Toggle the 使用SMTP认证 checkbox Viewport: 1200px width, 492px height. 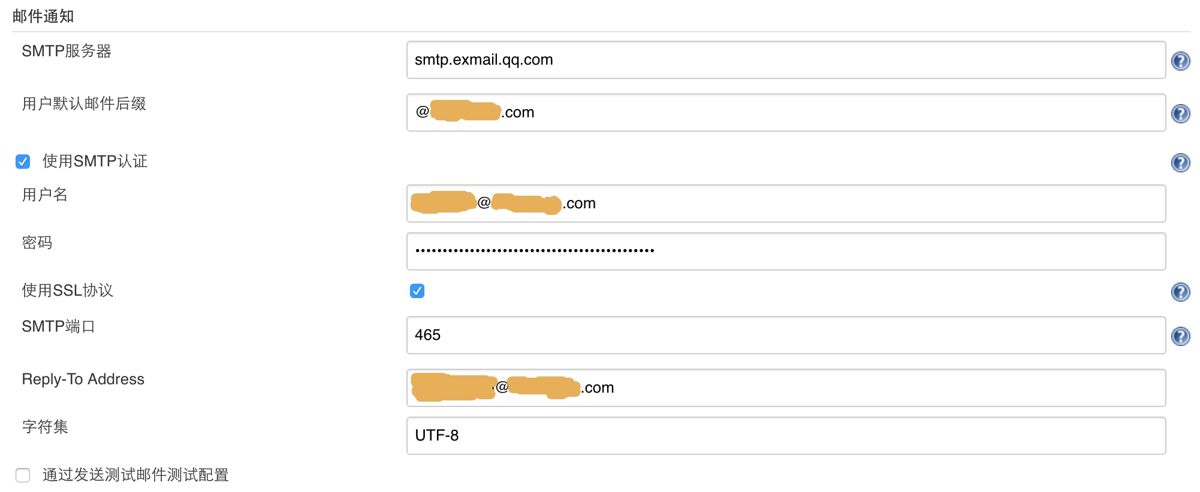pyautogui.click(x=23, y=162)
